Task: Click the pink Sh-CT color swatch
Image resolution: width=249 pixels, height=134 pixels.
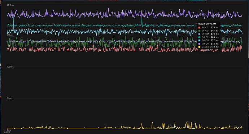Action: pyautogui.click(x=199, y=28)
